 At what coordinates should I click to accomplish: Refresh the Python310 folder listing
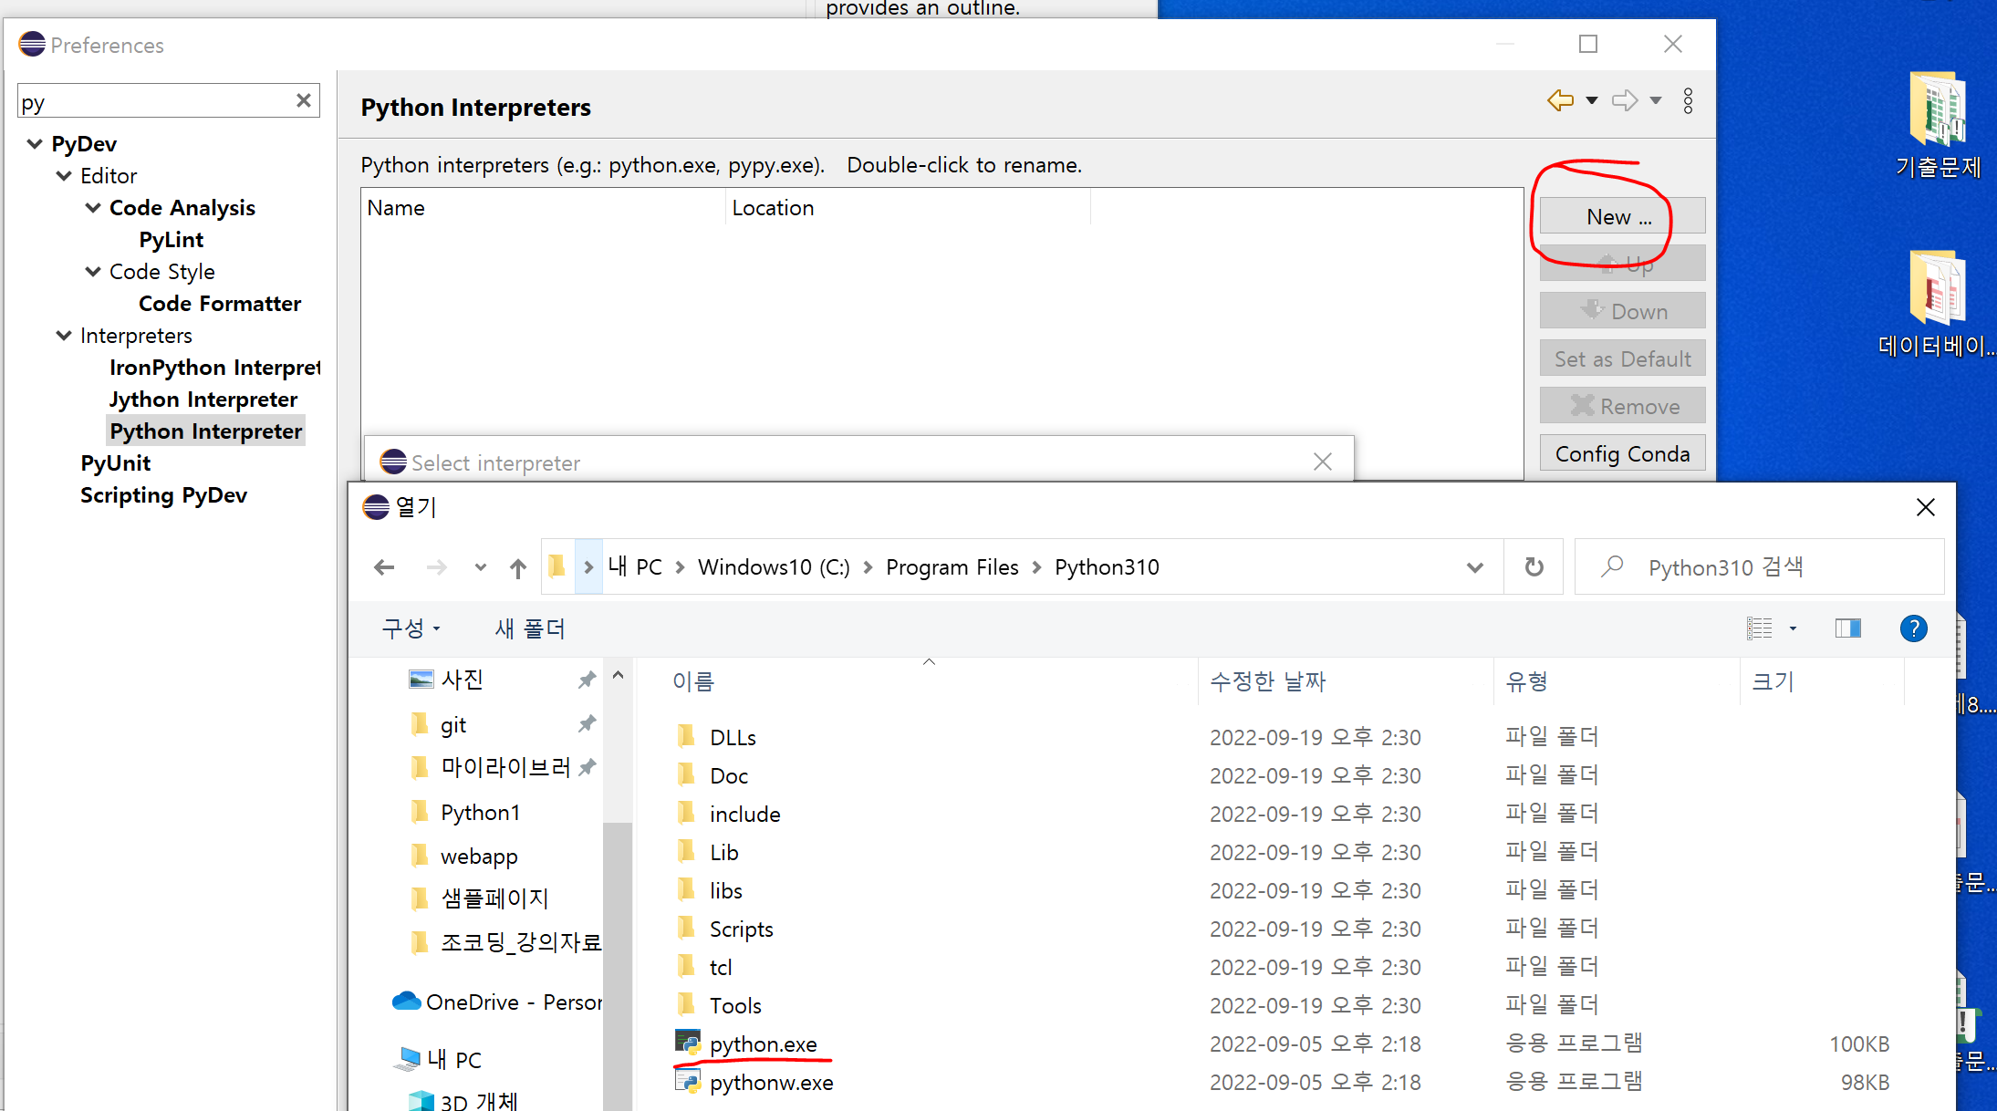(1534, 567)
